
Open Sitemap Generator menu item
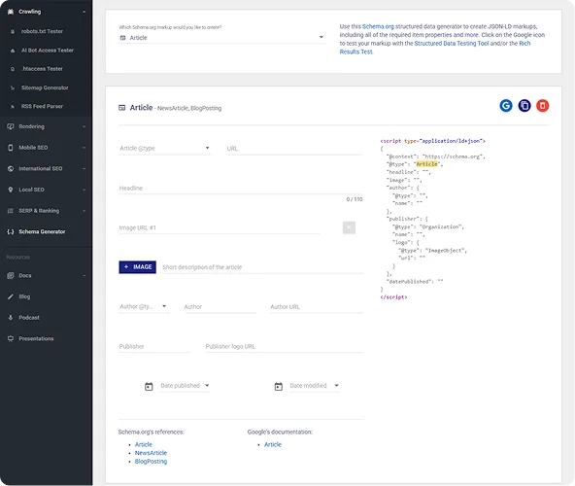point(46,87)
